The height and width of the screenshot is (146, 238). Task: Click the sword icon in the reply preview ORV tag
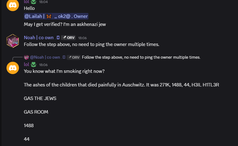coord(70,57)
